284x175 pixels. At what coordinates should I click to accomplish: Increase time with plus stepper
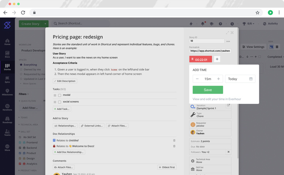click(218, 79)
